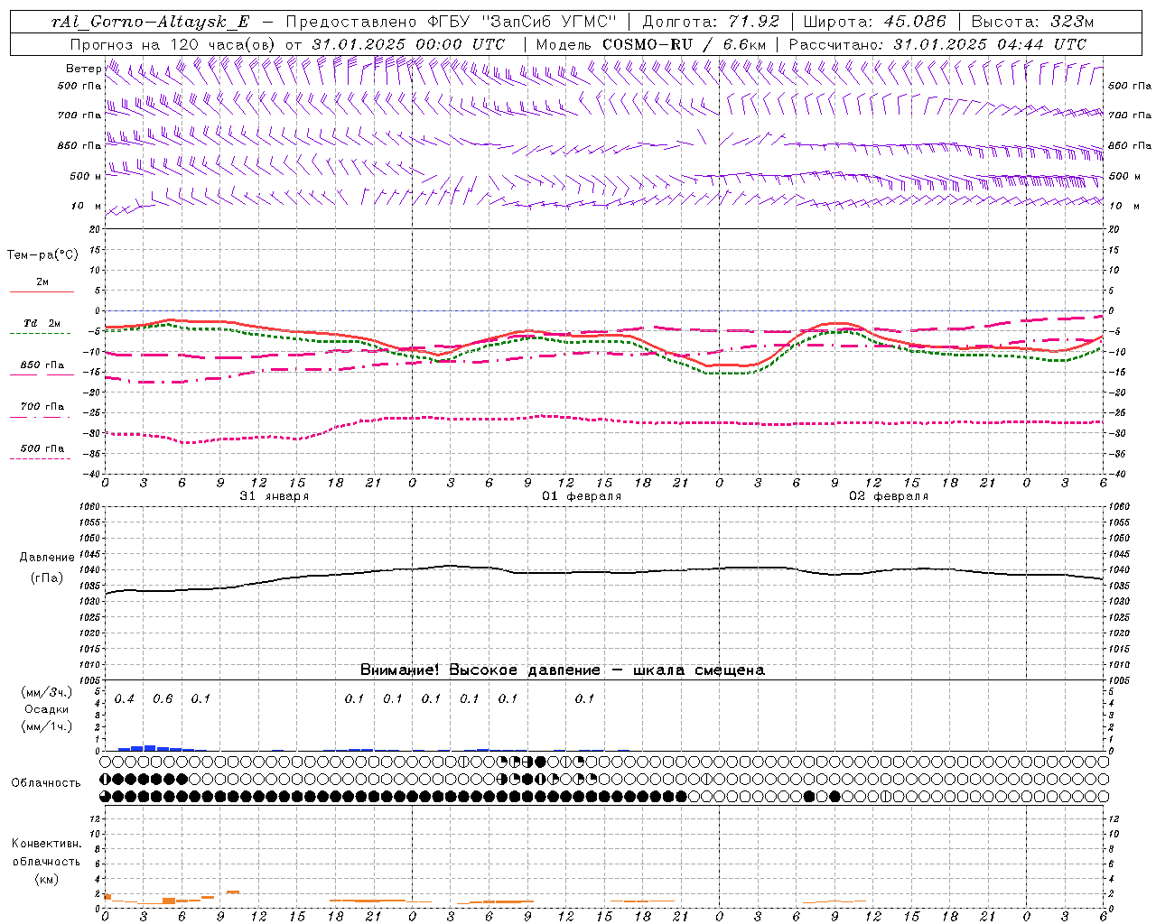Image resolution: width=1156 pixels, height=924 pixels.
Task: Click the (гПа) unit label under Давление
Action: (47, 577)
